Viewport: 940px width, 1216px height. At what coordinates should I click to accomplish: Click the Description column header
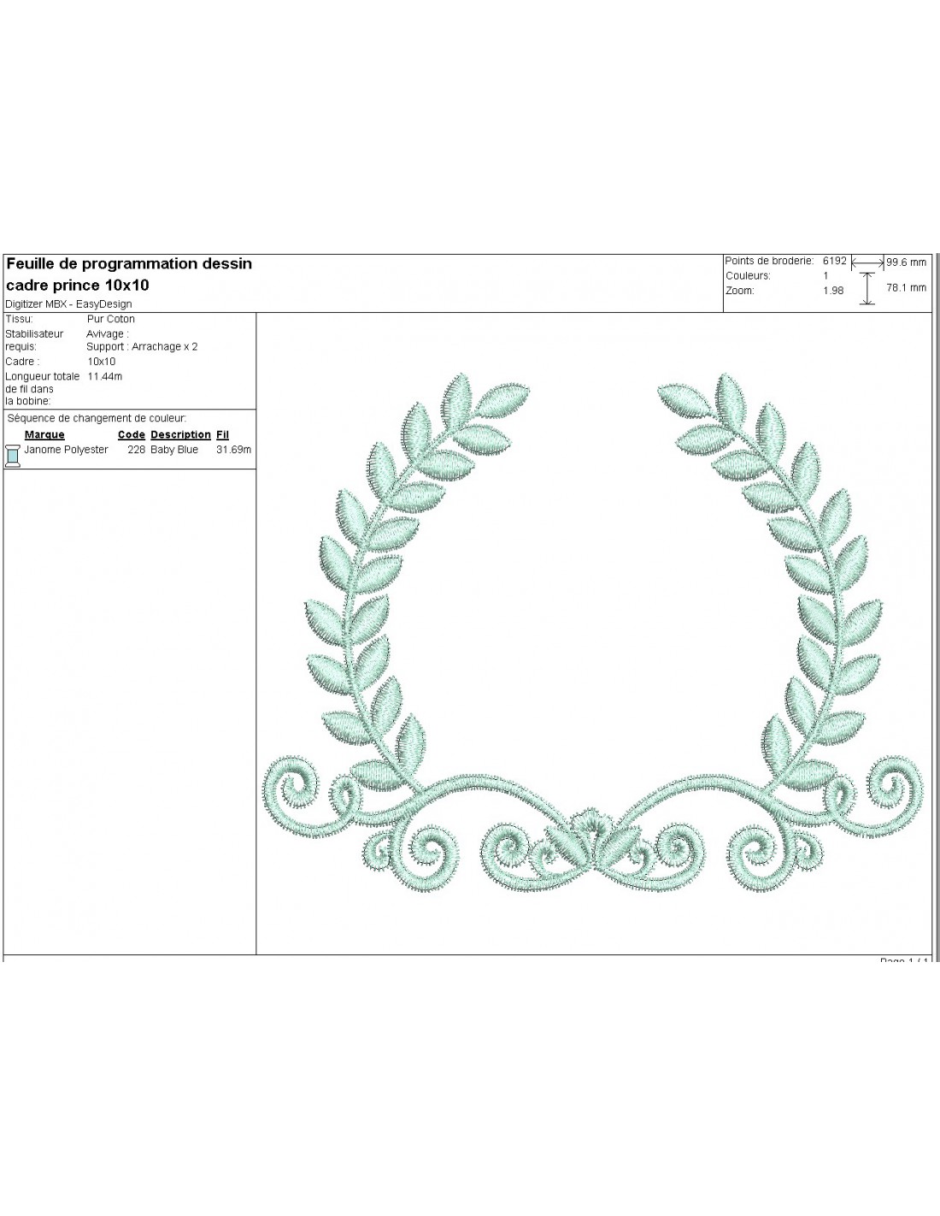[180, 434]
